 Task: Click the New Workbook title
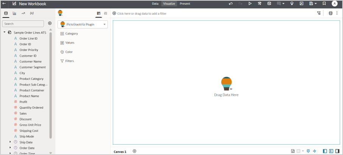pos(33,4)
